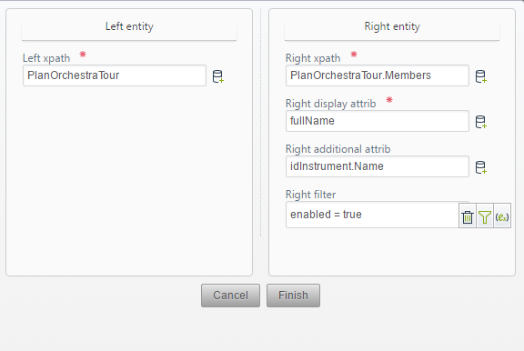524x351 pixels.
Task: Open data picker for Right display attrib
Action: 480,122
